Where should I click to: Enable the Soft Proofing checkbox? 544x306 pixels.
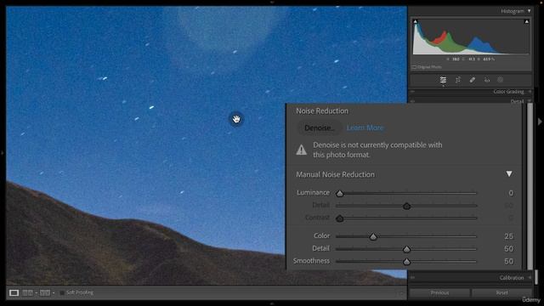[62, 292]
